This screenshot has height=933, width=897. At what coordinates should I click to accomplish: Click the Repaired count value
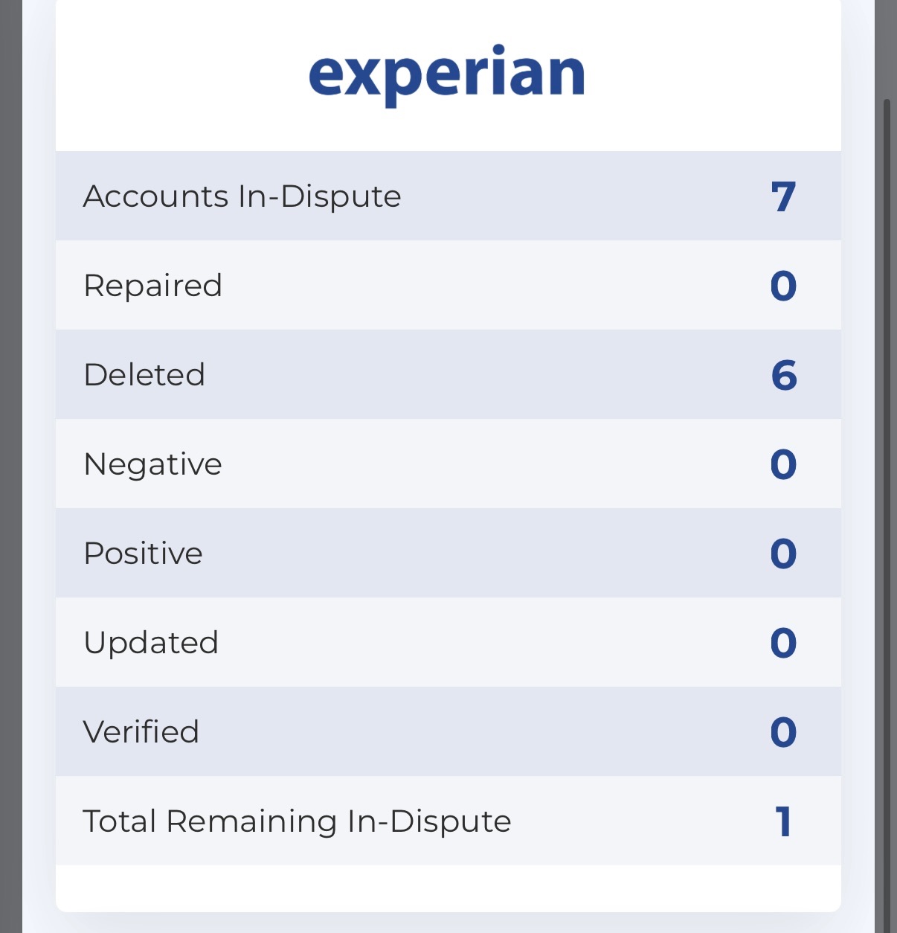coord(783,286)
